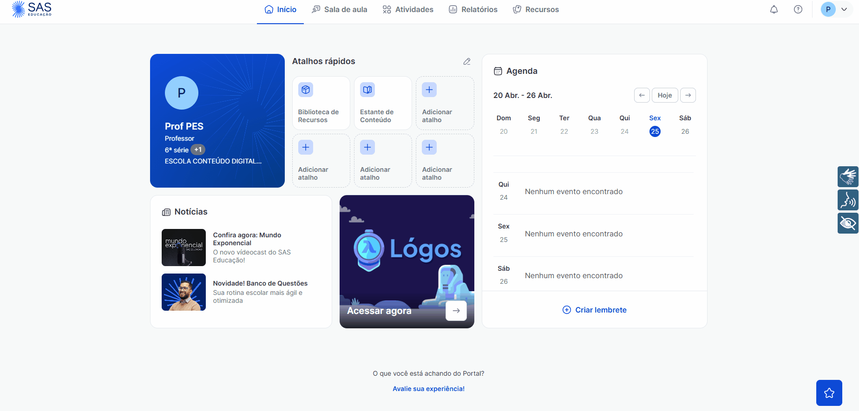Click the pencil icon to edit Atalhos rápidos
This screenshot has height=411, width=859.
466,61
